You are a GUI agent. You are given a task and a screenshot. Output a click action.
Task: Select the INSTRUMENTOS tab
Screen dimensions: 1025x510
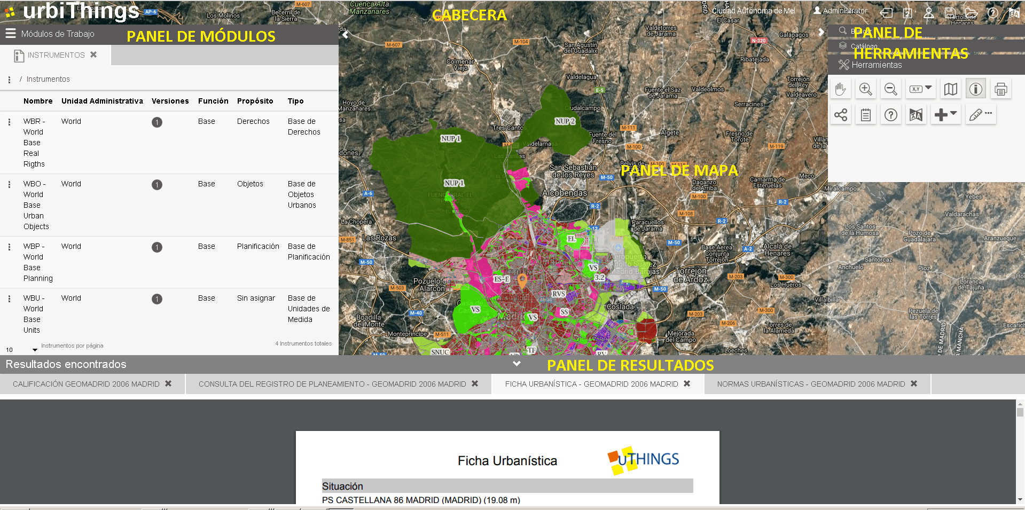tap(56, 55)
